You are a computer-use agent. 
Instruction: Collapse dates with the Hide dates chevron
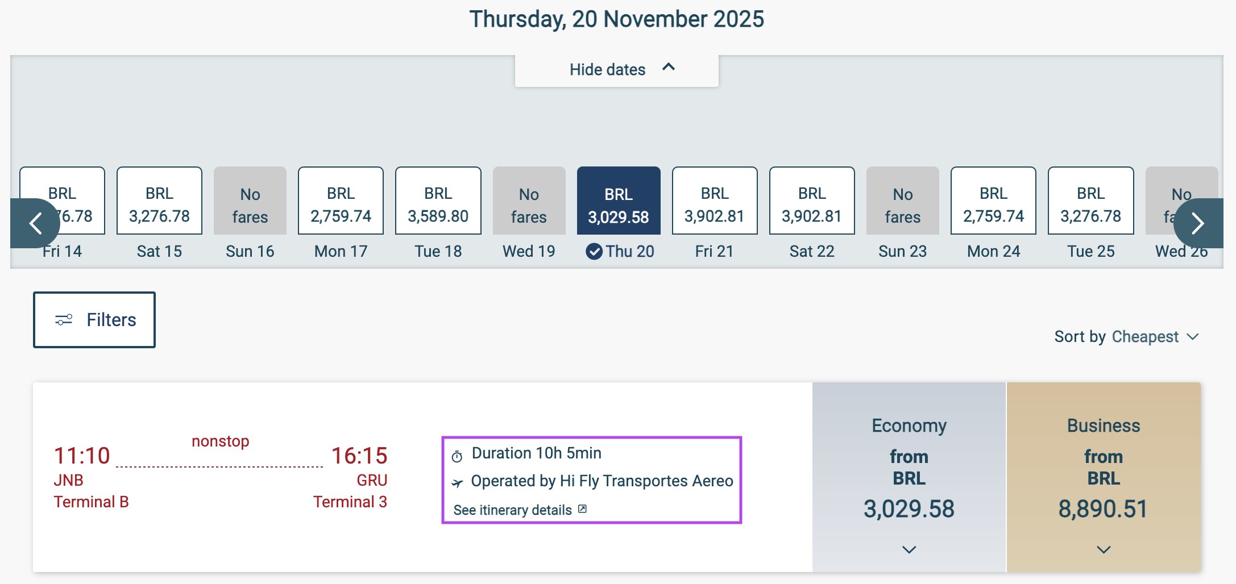(x=669, y=67)
